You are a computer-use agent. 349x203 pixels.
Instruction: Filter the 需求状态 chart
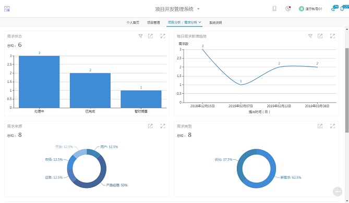pos(140,36)
